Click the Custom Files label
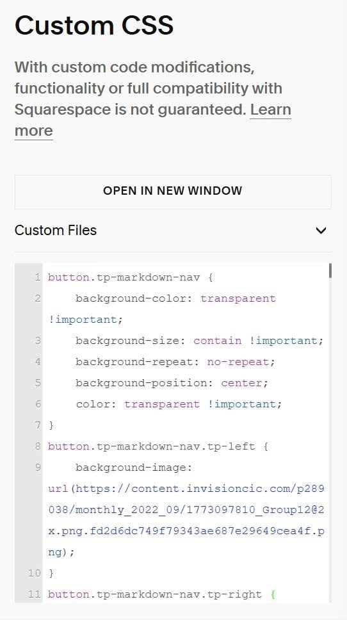Image resolution: width=347 pixels, height=620 pixels. tap(56, 230)
